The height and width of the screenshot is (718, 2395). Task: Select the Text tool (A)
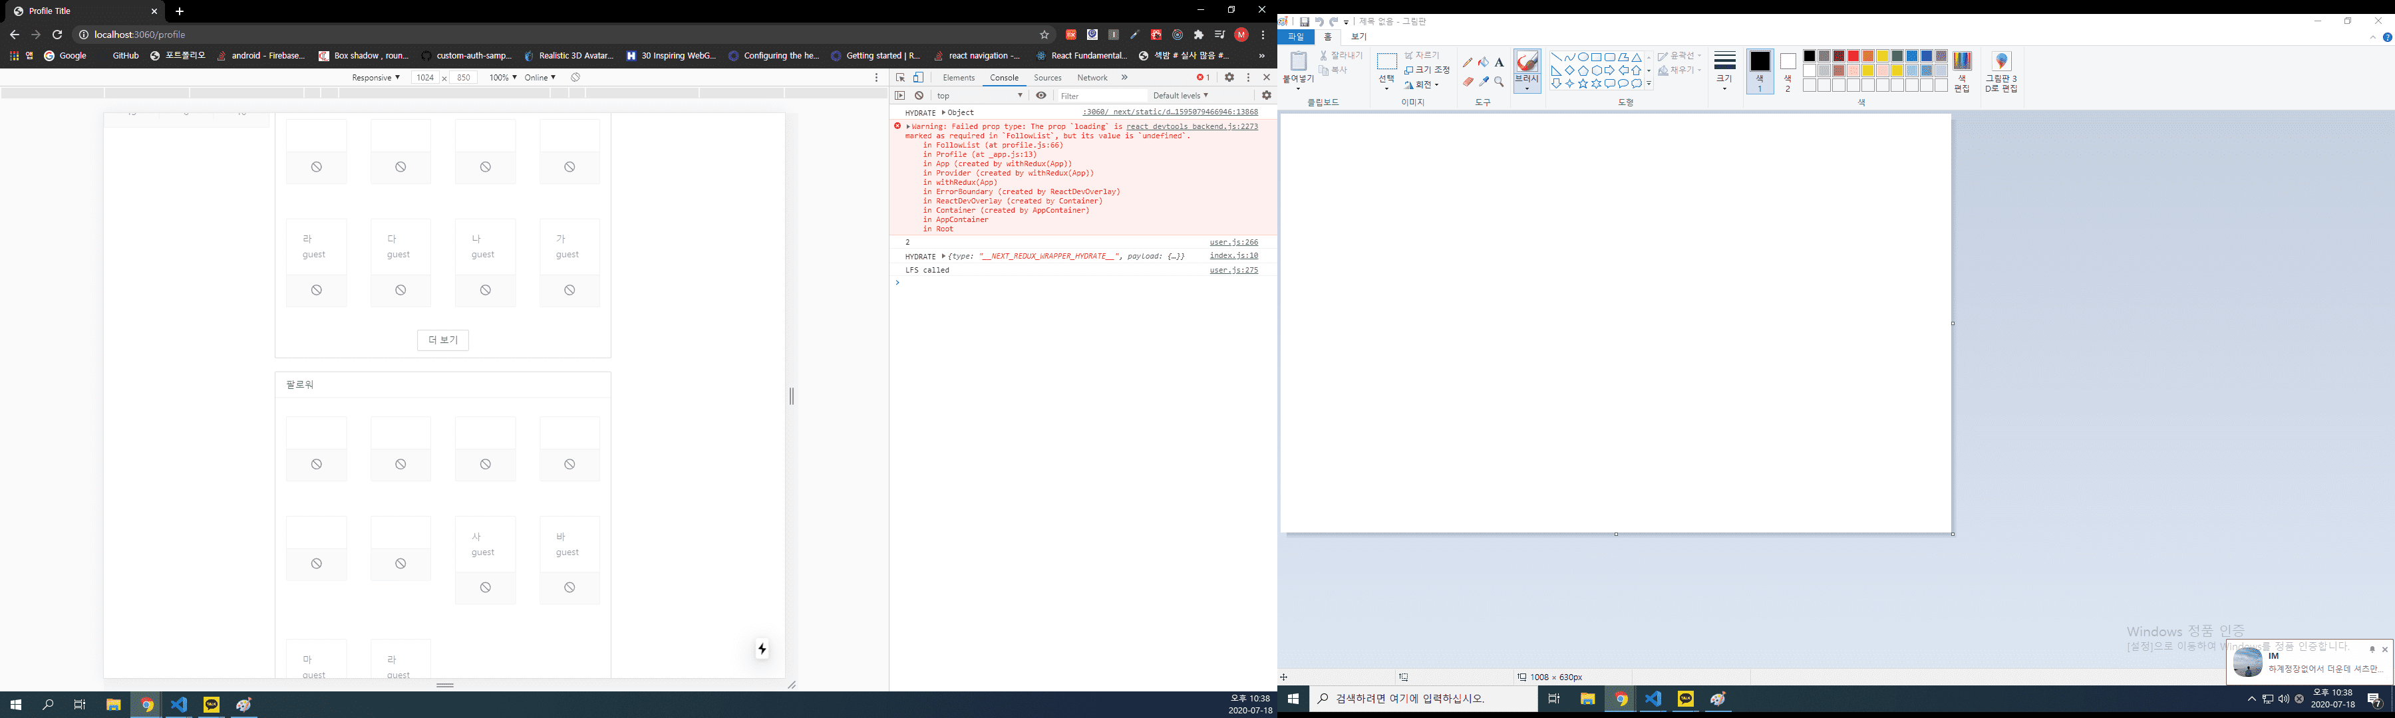[1499, 62]
